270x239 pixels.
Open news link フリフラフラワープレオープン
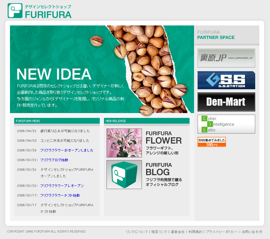(62, 186)
